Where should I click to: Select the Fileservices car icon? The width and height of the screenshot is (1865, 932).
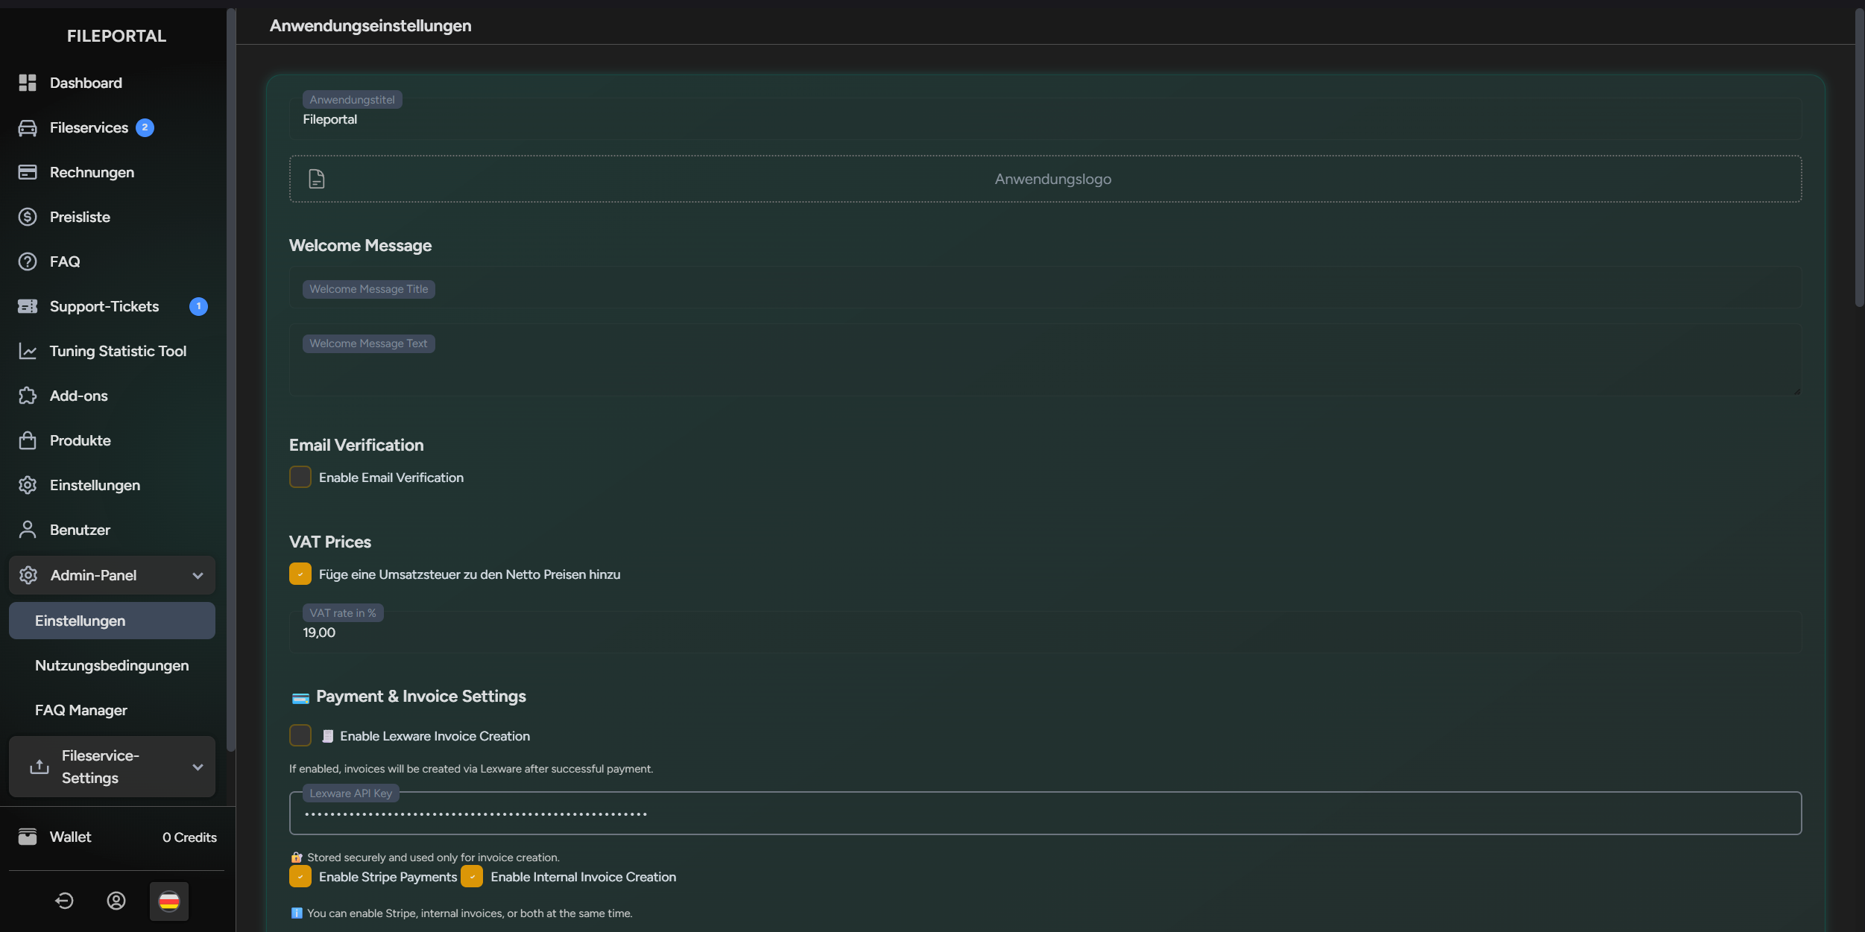coord(28,127)
